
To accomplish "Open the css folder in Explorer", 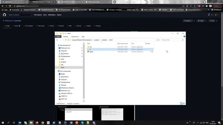I will coord(91,47).
